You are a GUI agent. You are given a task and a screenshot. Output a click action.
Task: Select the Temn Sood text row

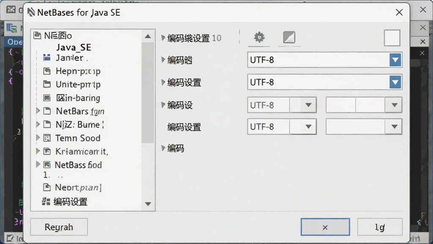[78, 138]
